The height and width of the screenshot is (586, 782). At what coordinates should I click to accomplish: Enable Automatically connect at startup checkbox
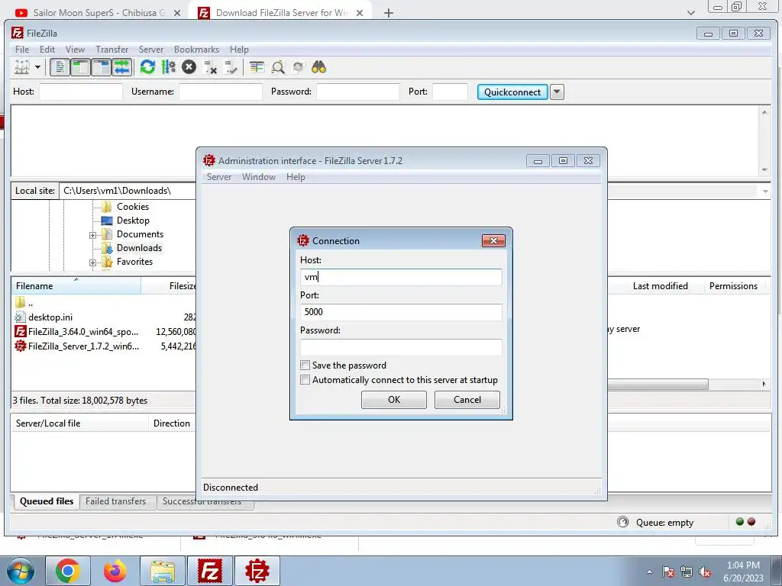(305, 380)
